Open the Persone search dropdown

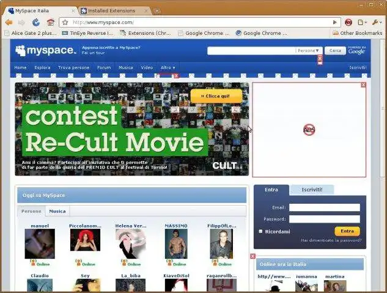point(309,51)
